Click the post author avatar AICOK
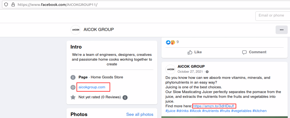Image resolution: width=290 pixels, height=118 pixels. click(170, 69)
